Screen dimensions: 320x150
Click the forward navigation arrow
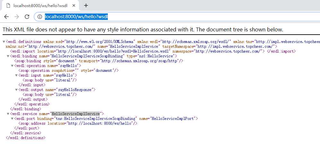(x=17, y=17)
